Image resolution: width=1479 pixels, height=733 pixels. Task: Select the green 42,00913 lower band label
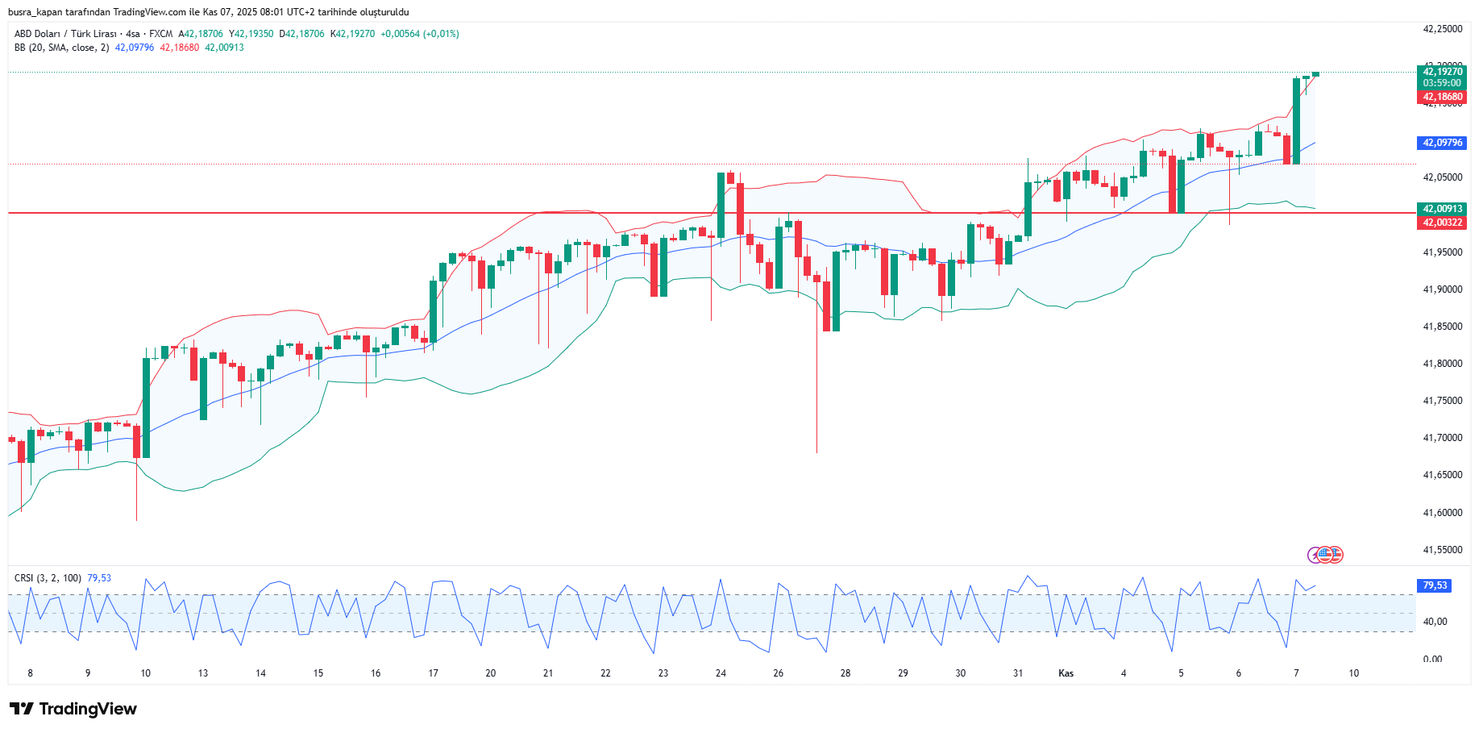1442,209
